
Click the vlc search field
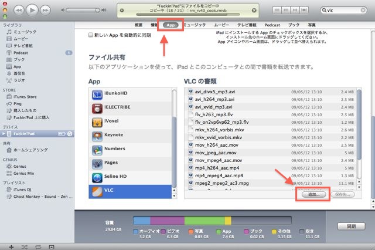(343, 10)
